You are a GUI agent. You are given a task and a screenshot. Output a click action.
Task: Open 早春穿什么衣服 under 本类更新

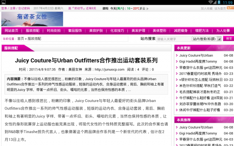click(x=201, y=68)
